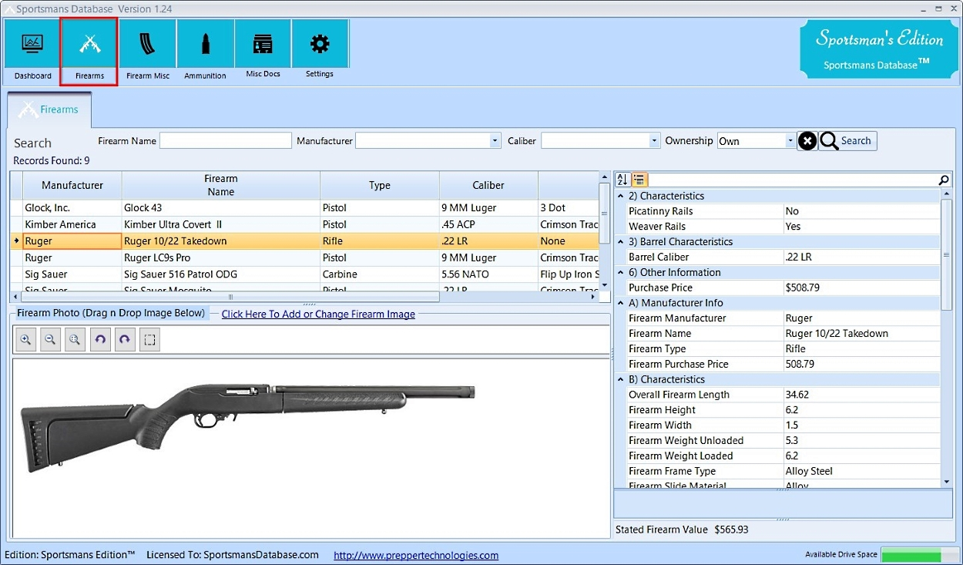Click into the Firearm Name search field

pyautogui.click(x=226, y=141)
